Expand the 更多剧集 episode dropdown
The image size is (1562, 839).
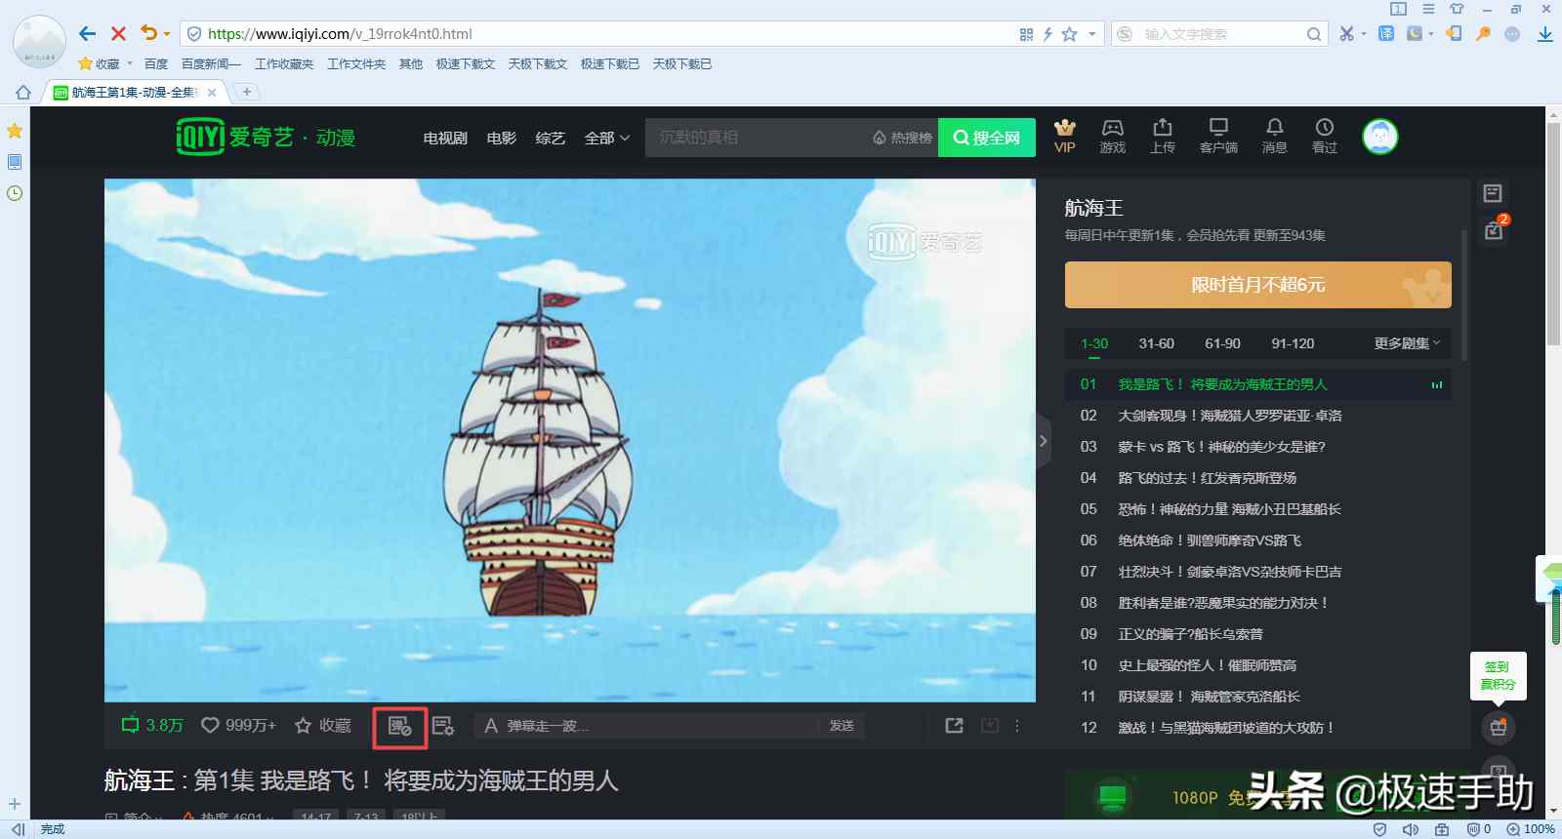point(1408,343)
